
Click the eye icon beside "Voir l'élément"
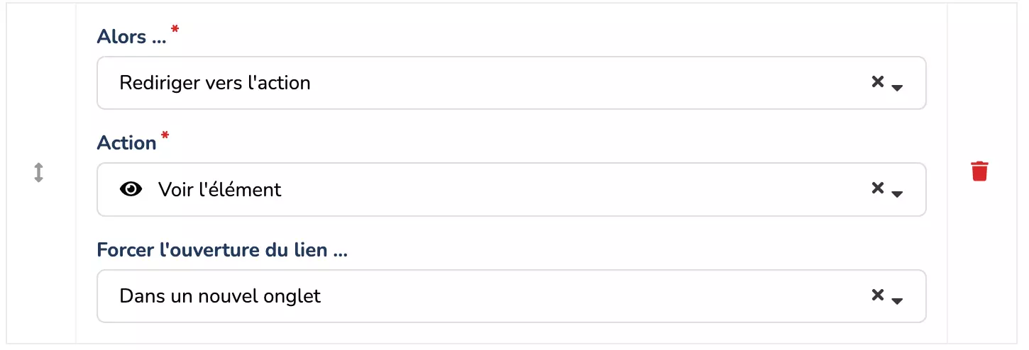tap(131, 189)
